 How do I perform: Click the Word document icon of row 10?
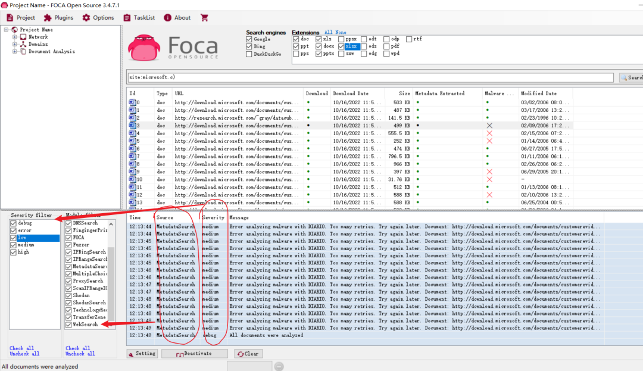click(132, 179)
